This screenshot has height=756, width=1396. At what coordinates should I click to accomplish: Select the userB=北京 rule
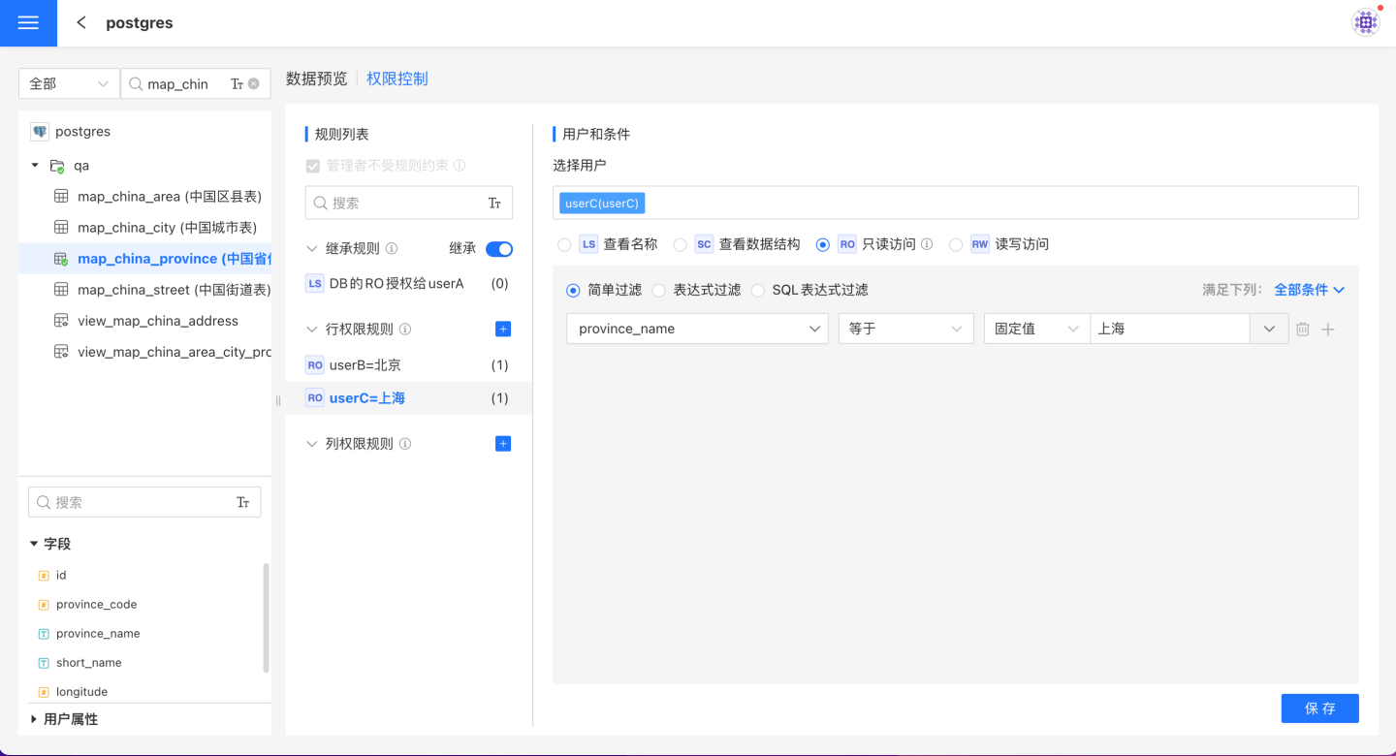tap(365, 365)
